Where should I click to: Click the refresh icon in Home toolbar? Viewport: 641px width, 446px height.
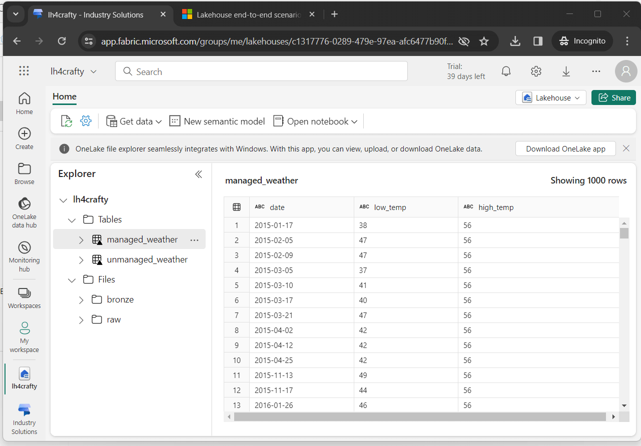click(67, 121)
